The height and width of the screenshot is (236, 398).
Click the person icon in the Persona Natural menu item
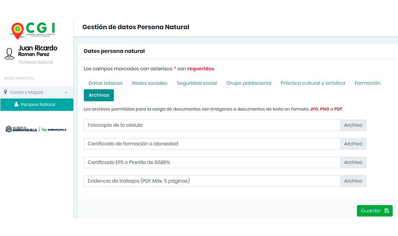coord(16,104)
